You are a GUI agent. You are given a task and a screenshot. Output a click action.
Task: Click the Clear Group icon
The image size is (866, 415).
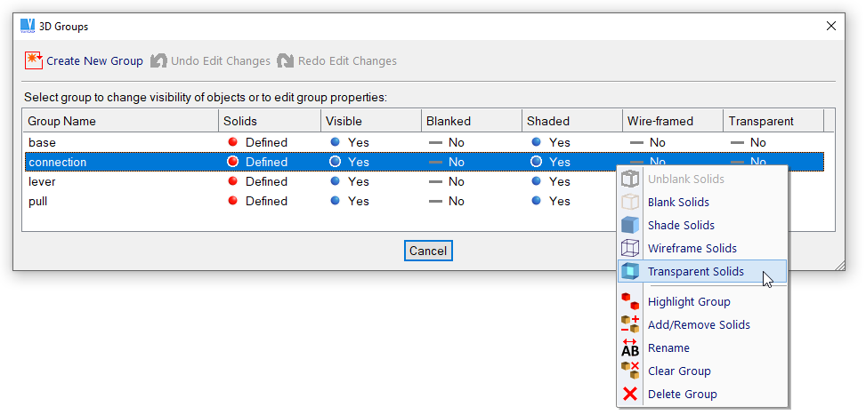coord(630,371)
